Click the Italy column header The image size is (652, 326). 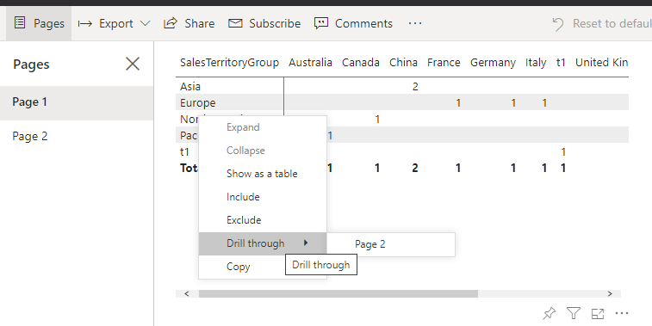pyautogui.click(x=536, y=63)
